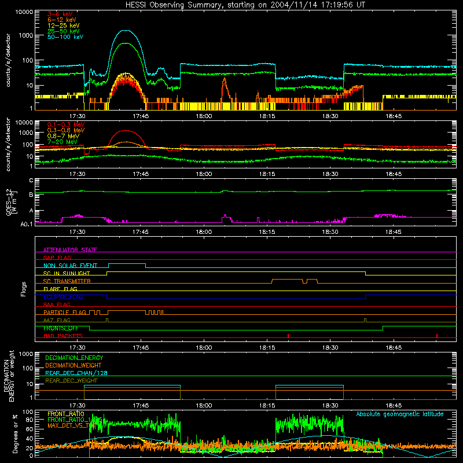Select the BAD_PACKETS flag label
This screenshot has width=463, height=463.
pyautogui.click(x=63, y=336)
